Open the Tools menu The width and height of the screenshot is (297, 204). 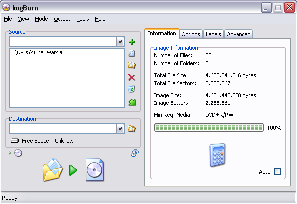(x=83, y=19)
